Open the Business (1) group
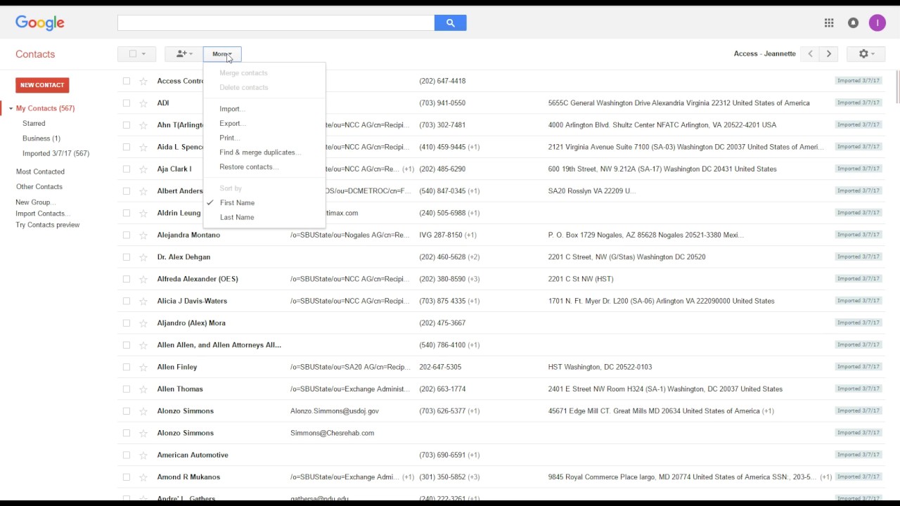 (x=41, y=138)
